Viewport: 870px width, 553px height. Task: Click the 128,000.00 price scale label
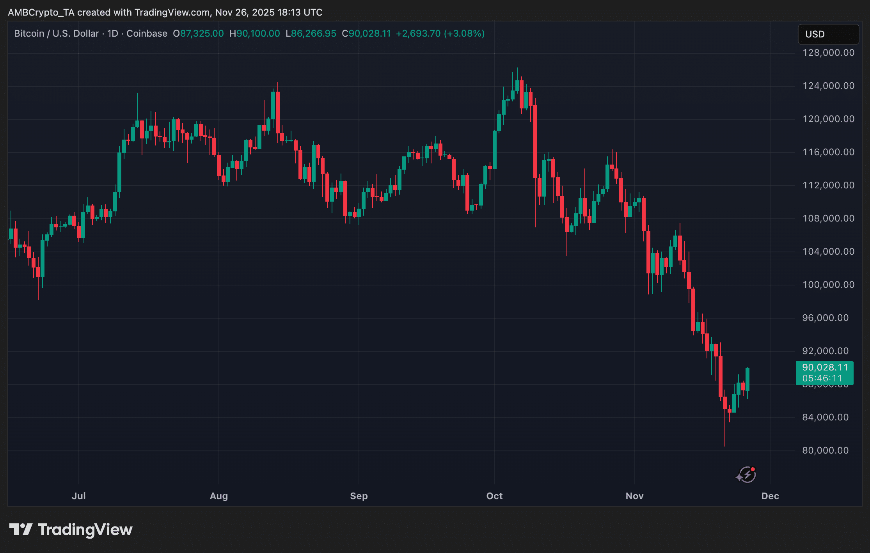(828, 53)
